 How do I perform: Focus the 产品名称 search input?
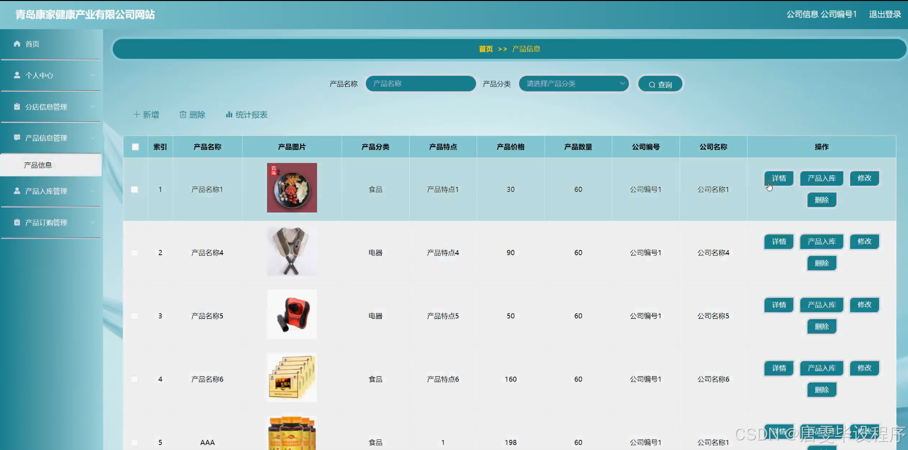tap(421, 83)
